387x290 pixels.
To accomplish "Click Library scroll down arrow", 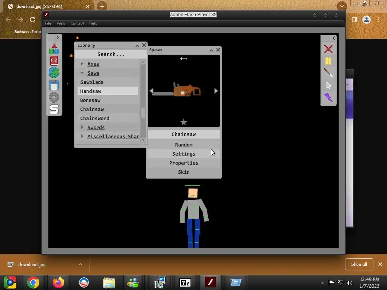I will (x=143, y=140).
